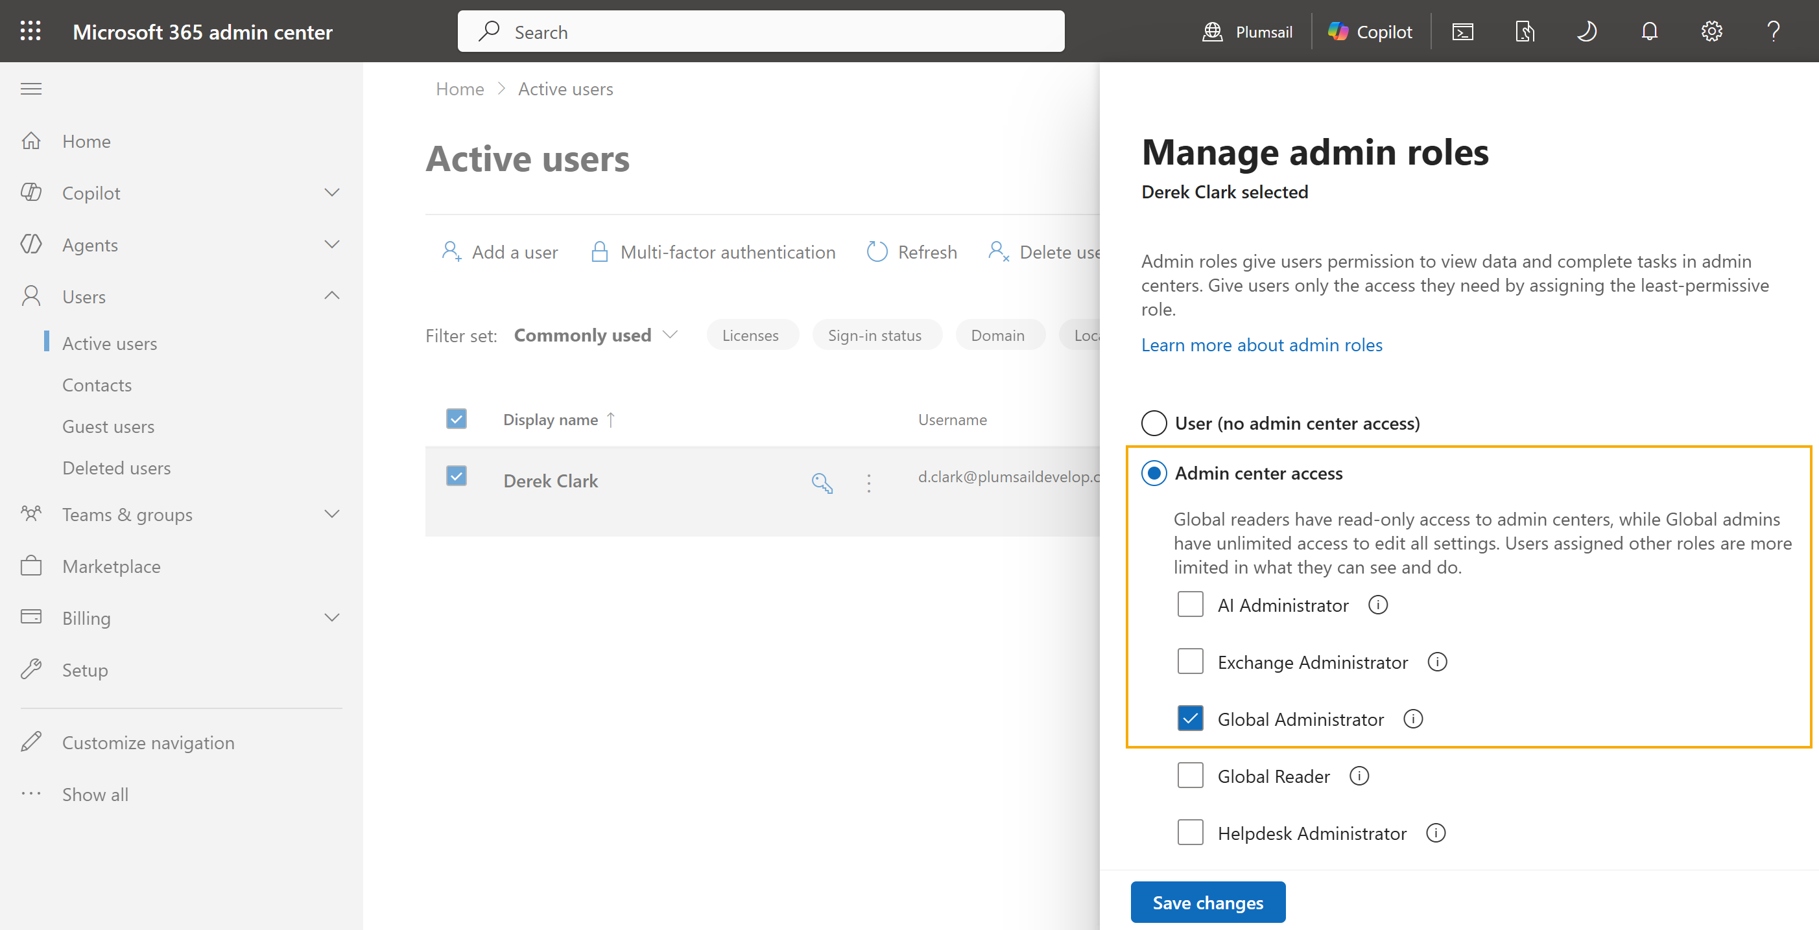Open Guest users nav item
Viewport: 1819px width, 930px height.
[x=108, y=427]
